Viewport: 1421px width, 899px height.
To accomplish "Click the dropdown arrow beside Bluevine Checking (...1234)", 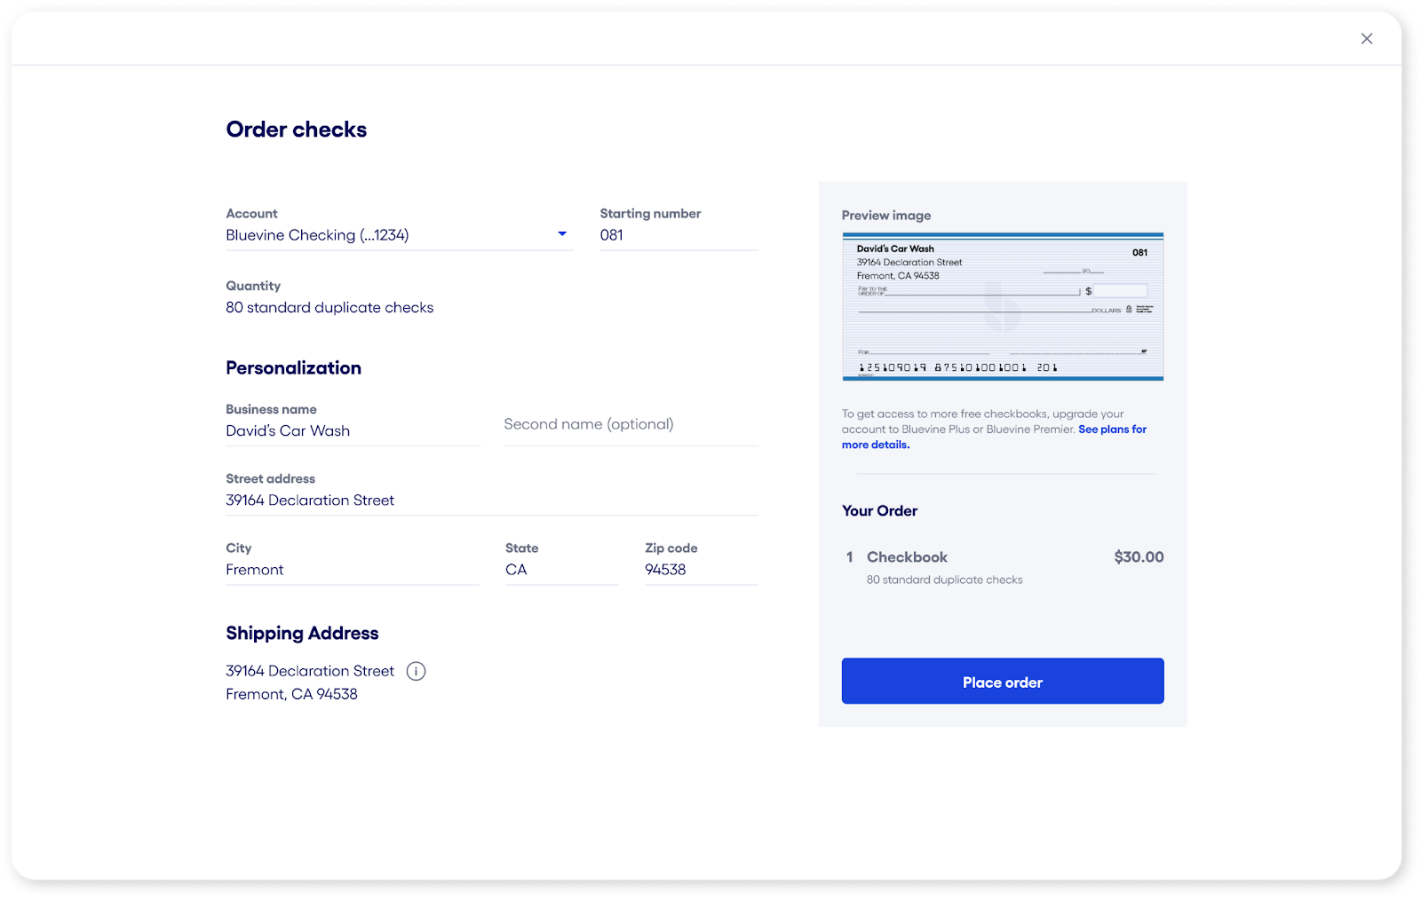I will (x=561, y=233).
